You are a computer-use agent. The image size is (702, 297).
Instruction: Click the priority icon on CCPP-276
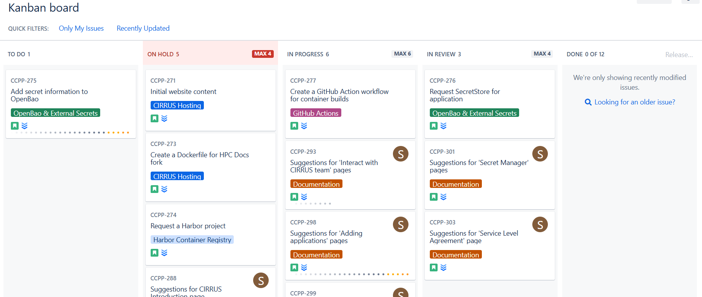(x=443, y=126)
